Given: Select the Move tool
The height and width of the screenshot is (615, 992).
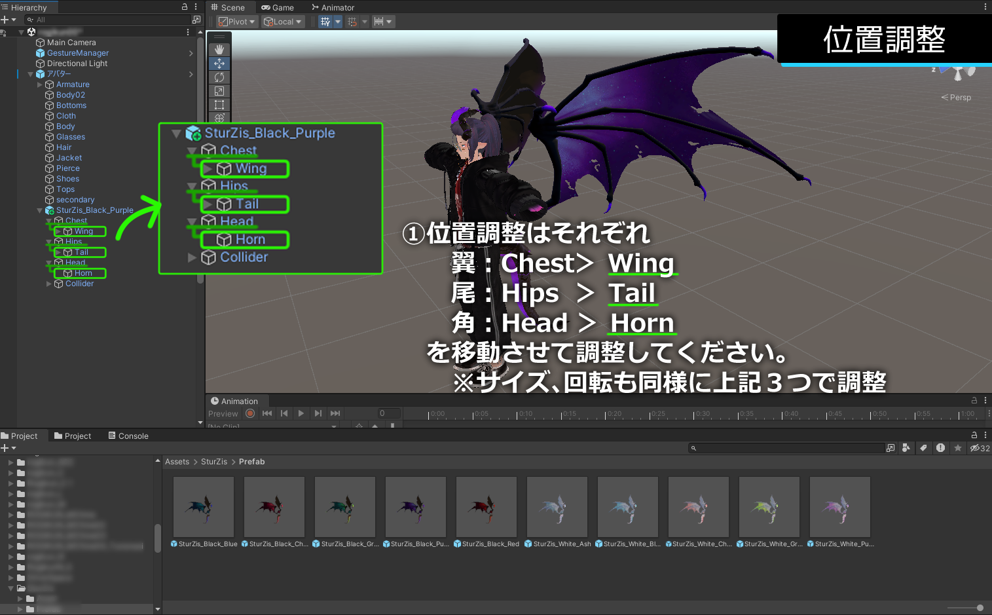Looking at the screenshot, I should click(219, 63).
